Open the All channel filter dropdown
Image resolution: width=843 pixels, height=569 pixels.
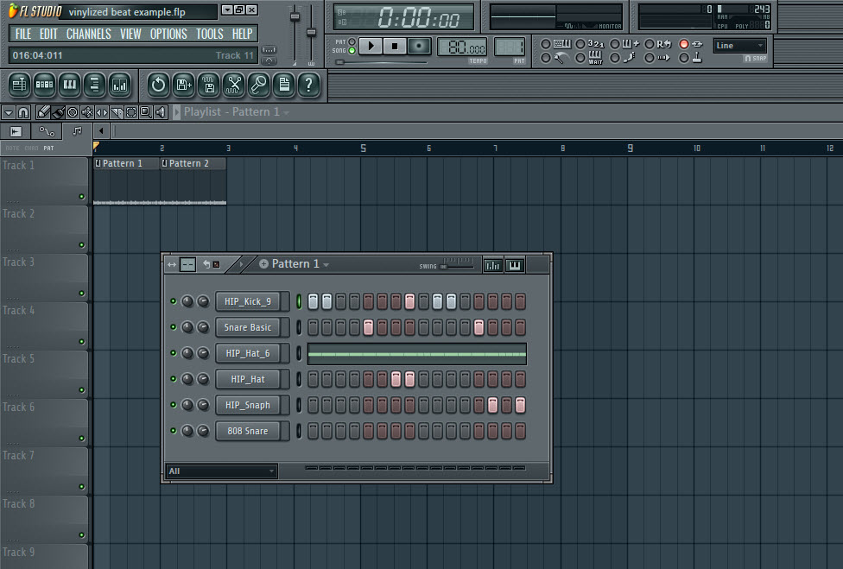[221, 471]
